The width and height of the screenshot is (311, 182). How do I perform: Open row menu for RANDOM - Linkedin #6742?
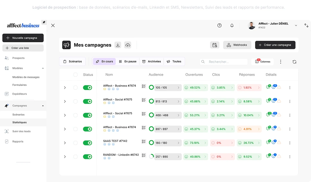[x=290, y=157]
